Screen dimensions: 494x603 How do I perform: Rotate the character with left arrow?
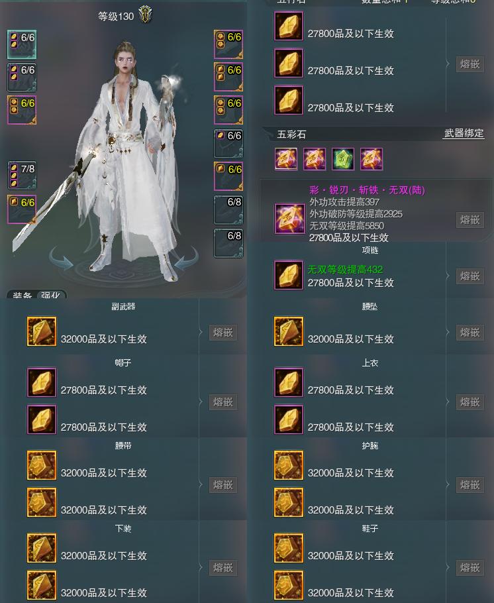[x=62, y=259]
